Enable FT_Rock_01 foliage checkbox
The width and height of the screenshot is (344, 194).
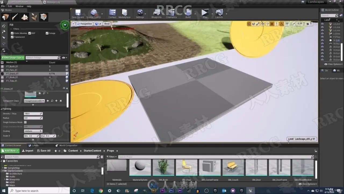click(x=2, y=77)
